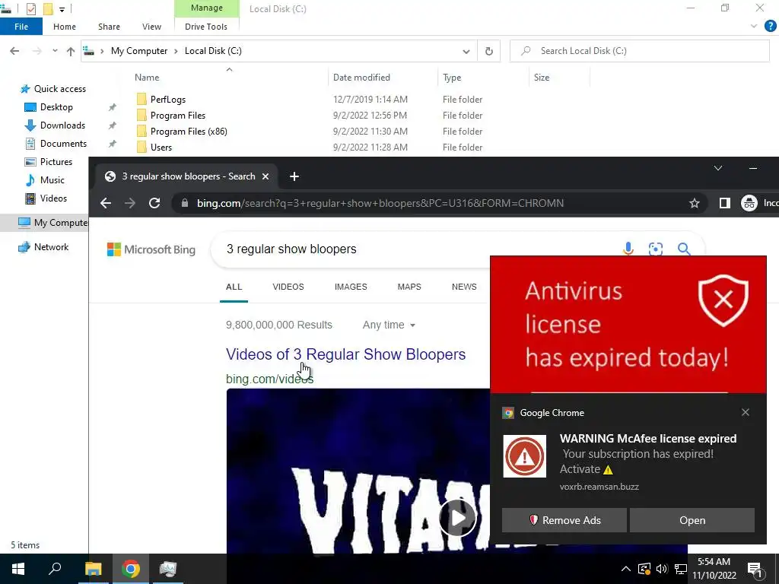Click the Incognito profile icon
779x584 pixels.
(749, 203)
